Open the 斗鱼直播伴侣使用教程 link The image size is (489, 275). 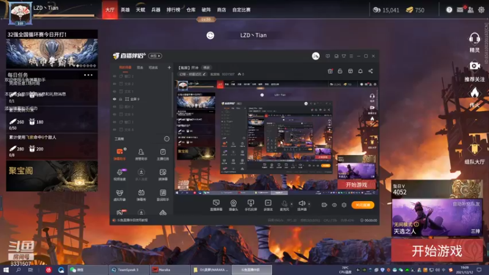pyautogui.click(x=132, y=220)
